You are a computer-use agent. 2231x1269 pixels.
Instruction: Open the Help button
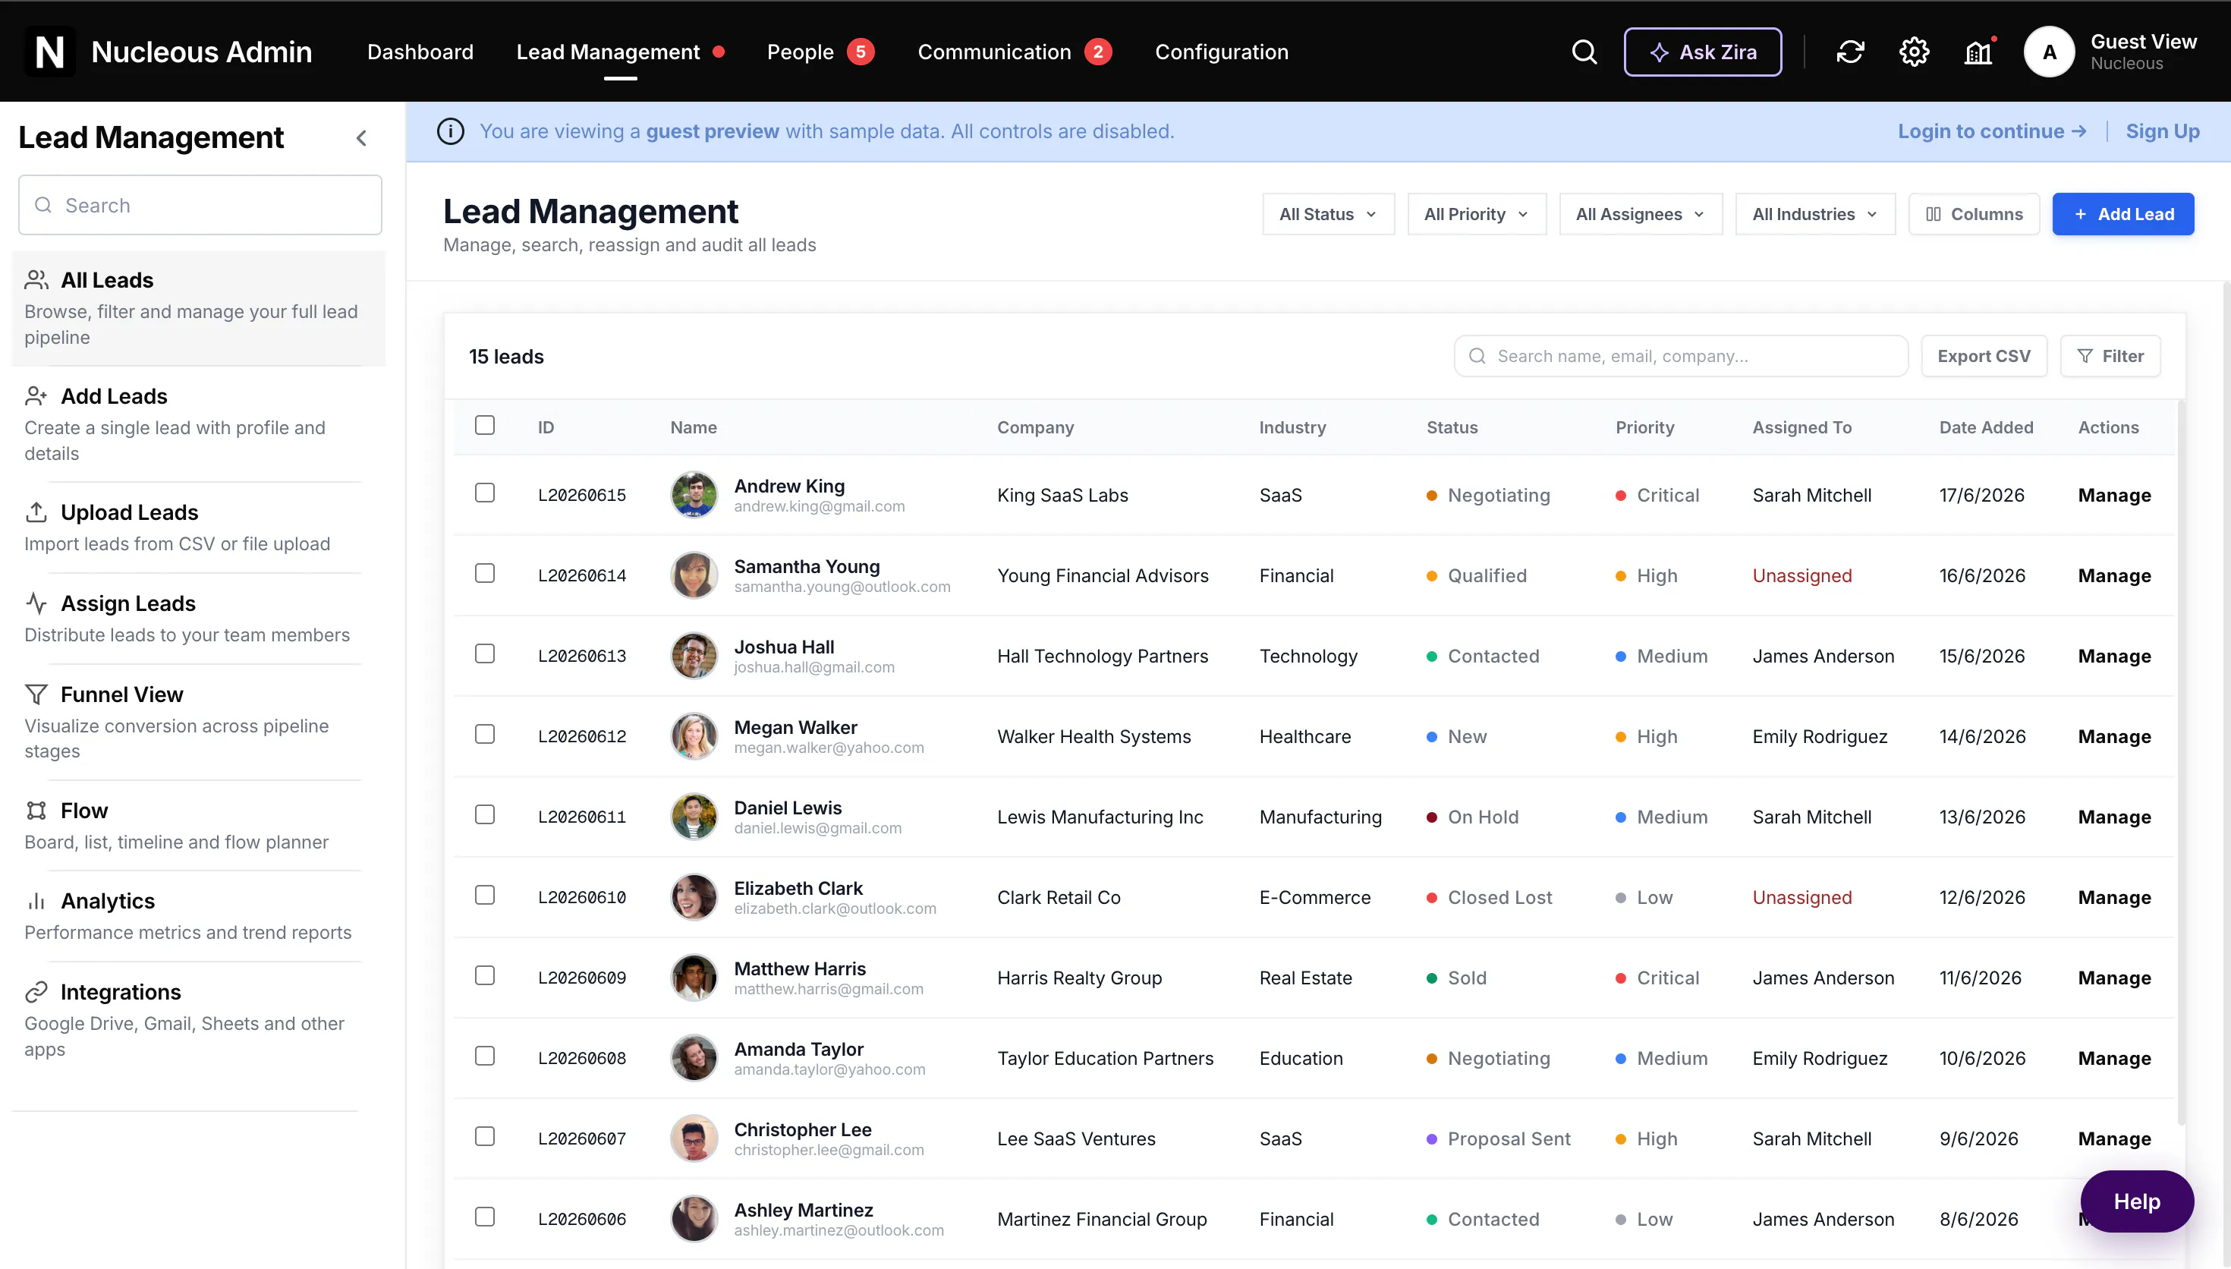pyautogui.click(x=2136, y=1202)
